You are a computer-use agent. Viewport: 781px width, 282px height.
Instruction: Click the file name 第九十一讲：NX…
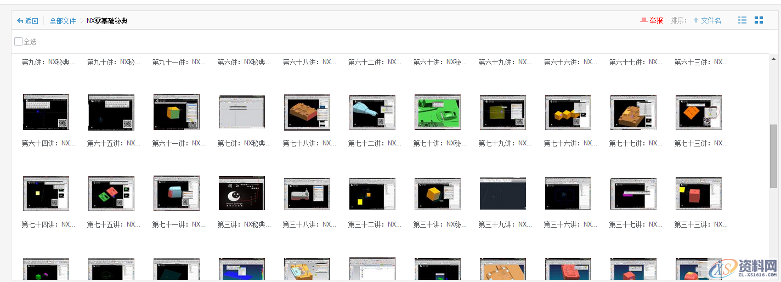(179, 62)
